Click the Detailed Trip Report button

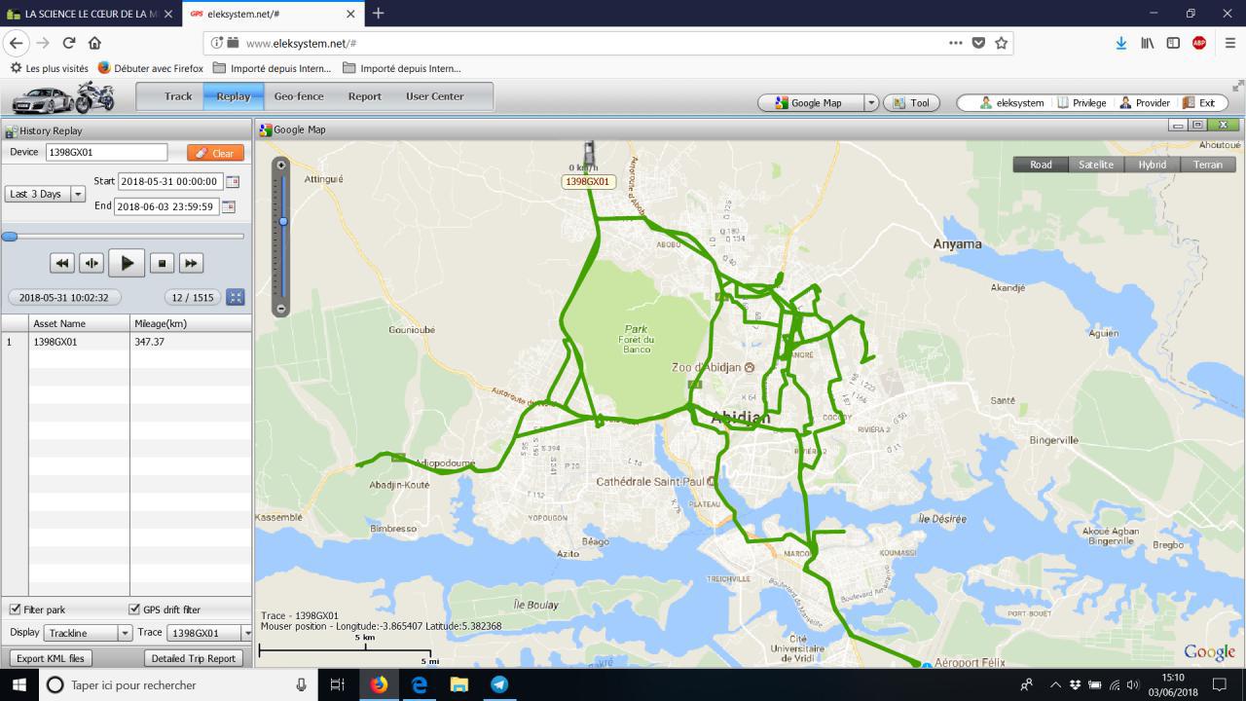pos(194,658)
